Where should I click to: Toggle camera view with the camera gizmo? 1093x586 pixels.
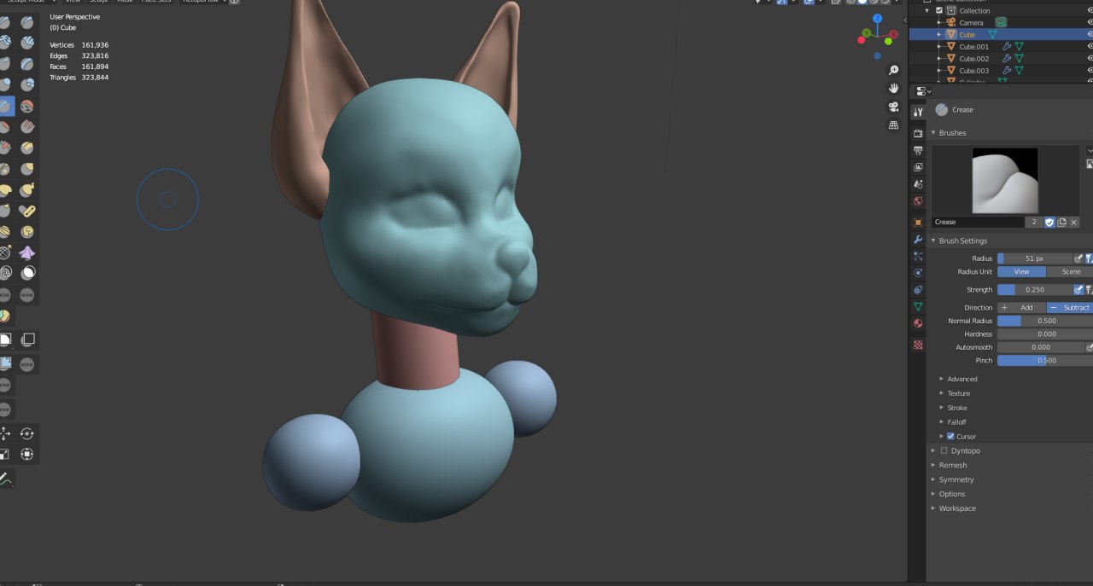893,107
